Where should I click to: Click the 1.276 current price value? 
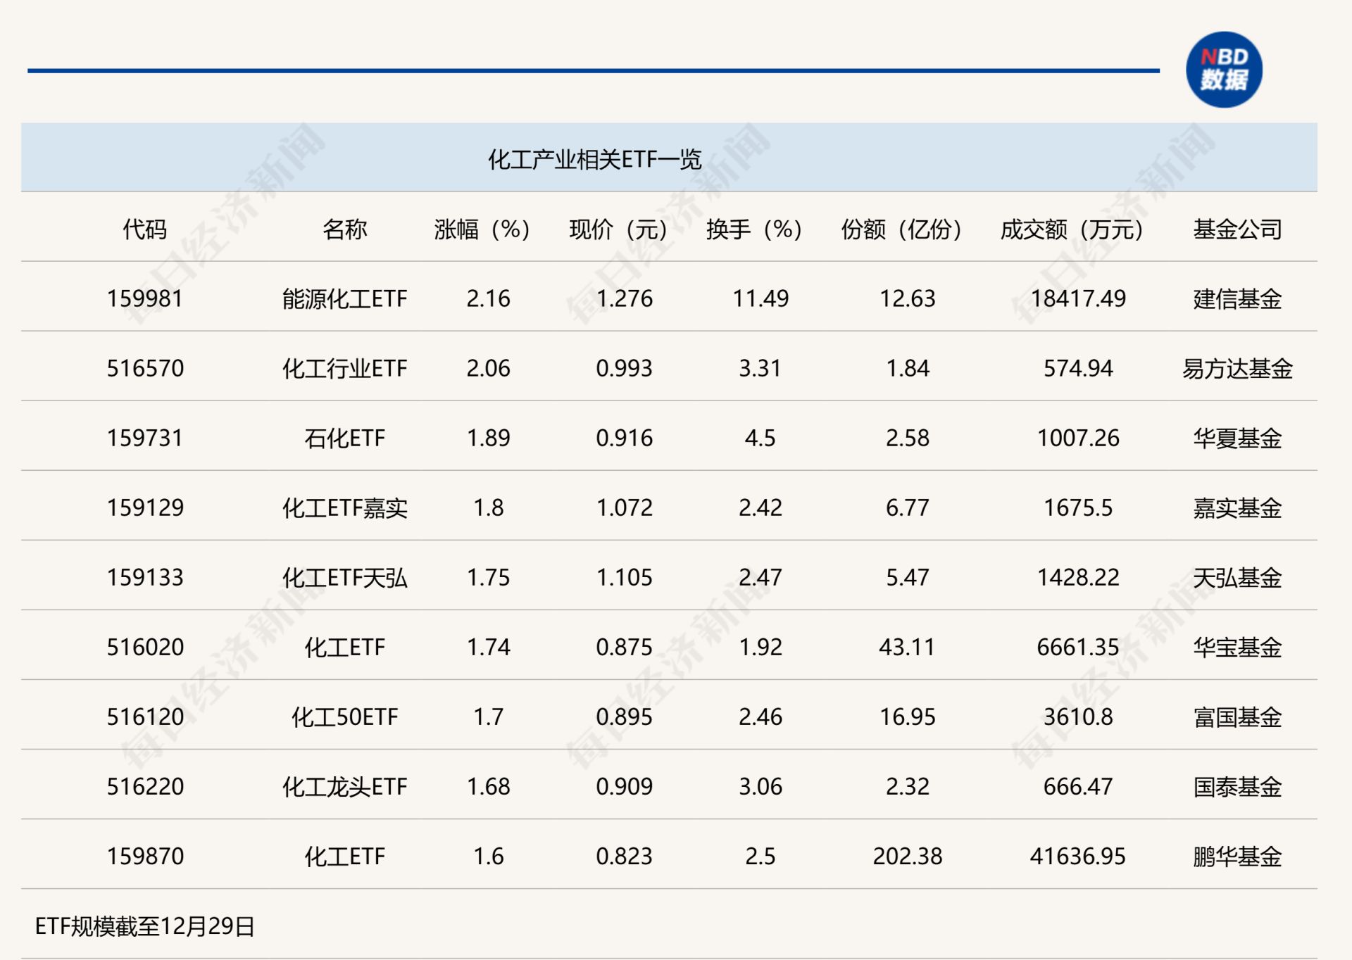point(624,298)
